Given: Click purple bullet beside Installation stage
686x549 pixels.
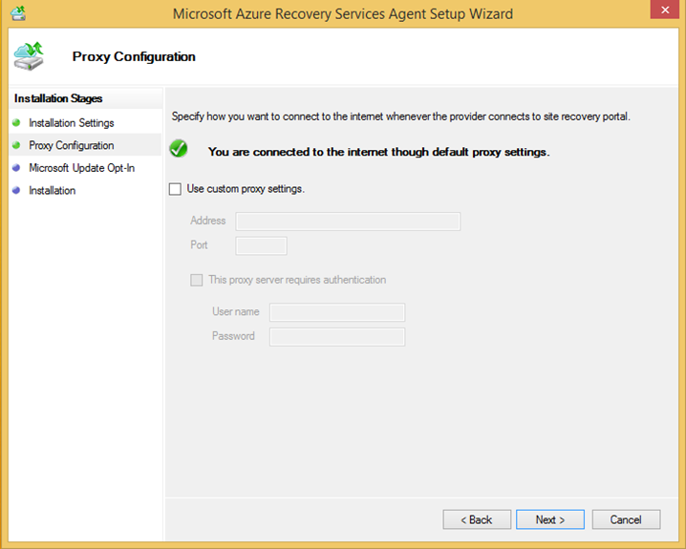Looking at the screenshot, I should [x=16, y=190].
